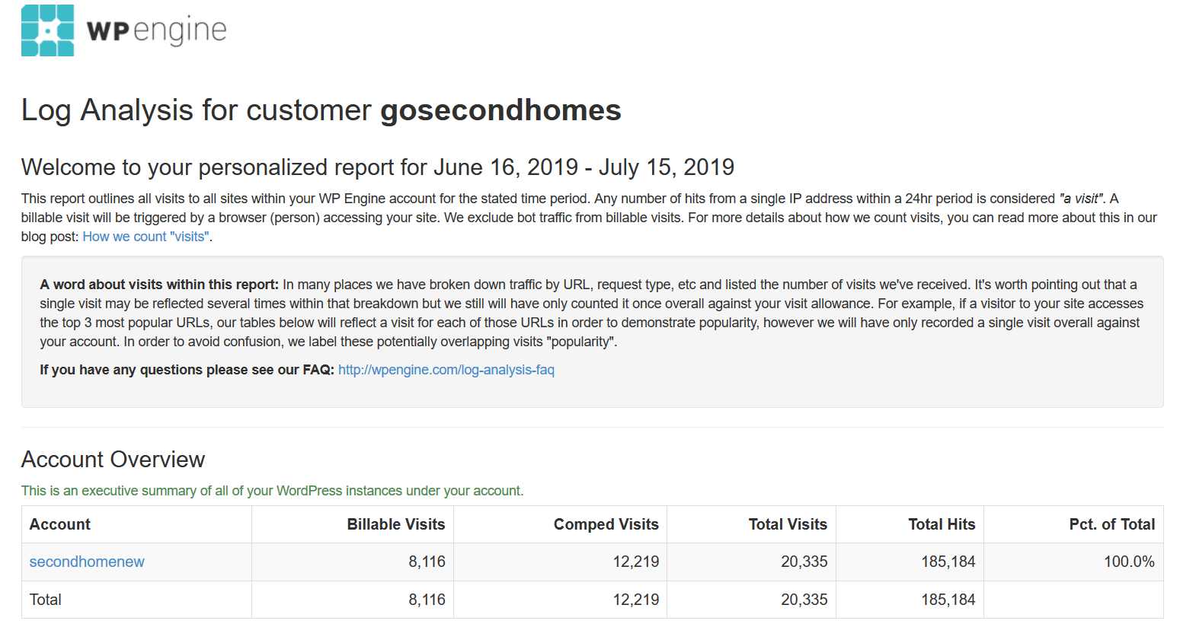Screen dimensions: 1180x643
Task: Click the report date range heading
Action: coord(378,167)
